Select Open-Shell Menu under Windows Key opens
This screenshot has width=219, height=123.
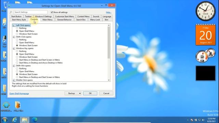17,54
